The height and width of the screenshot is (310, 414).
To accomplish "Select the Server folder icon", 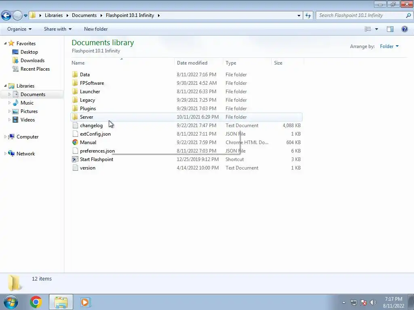I will click(75, 117).
